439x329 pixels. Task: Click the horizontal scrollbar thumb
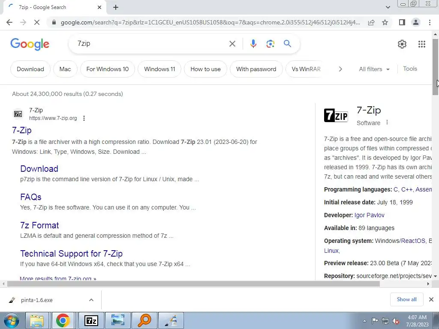coord(193,284)
